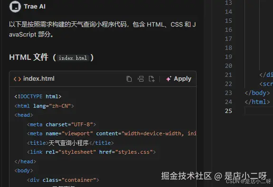Click the </html> tag in editor
This screenshot has height=187, width=273.
coord(257,102)
